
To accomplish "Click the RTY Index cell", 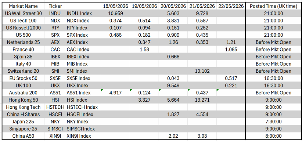I will coord(83,28).
